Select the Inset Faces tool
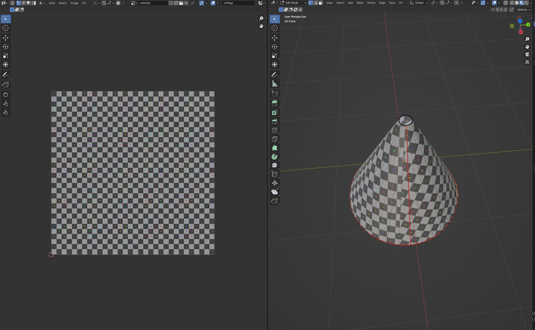535x330 pixels. point(275,112)
